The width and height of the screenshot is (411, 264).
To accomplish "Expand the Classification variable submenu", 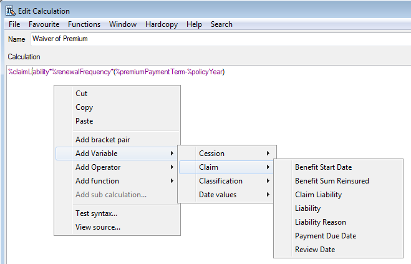I will [x=221, y=181].
